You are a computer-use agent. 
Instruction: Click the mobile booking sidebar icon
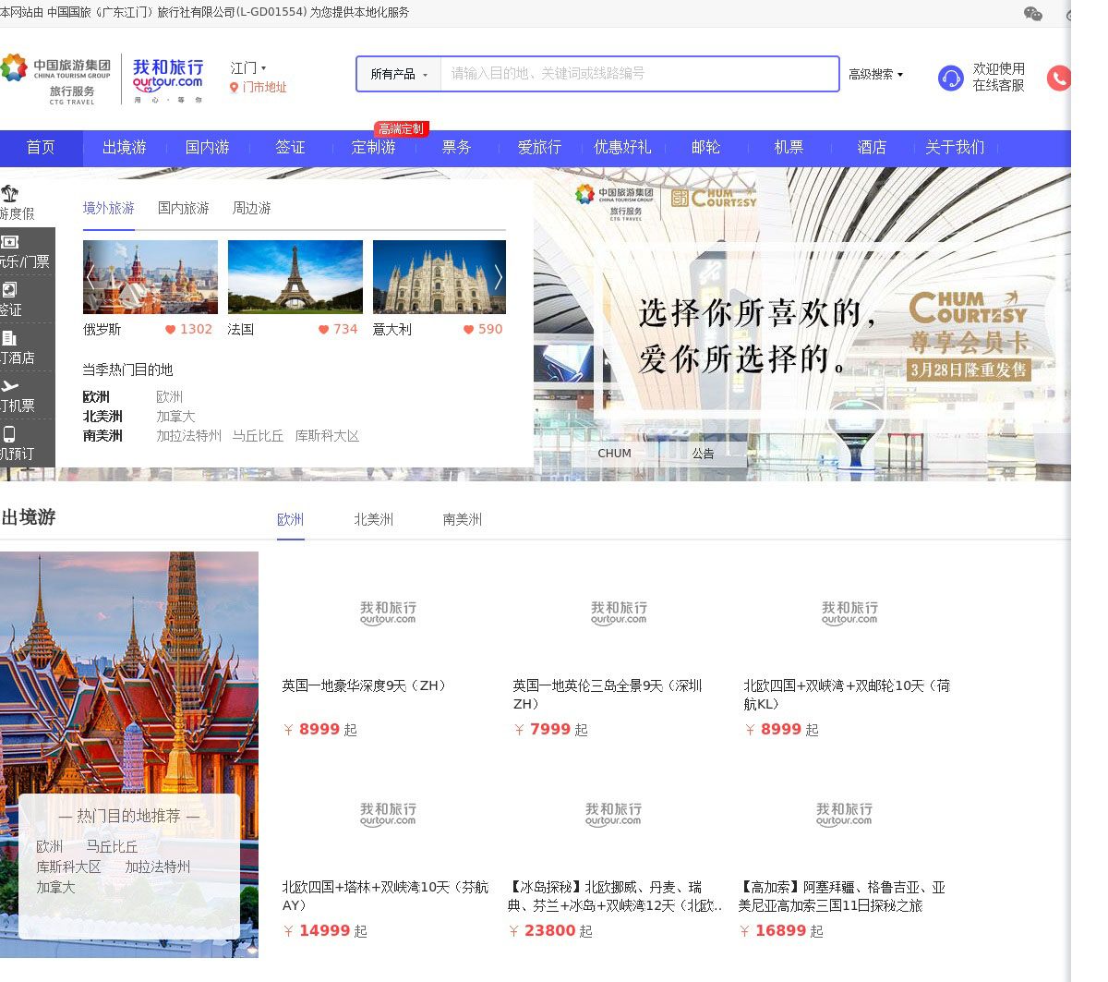pyautogui.click(x=10, y=434)
